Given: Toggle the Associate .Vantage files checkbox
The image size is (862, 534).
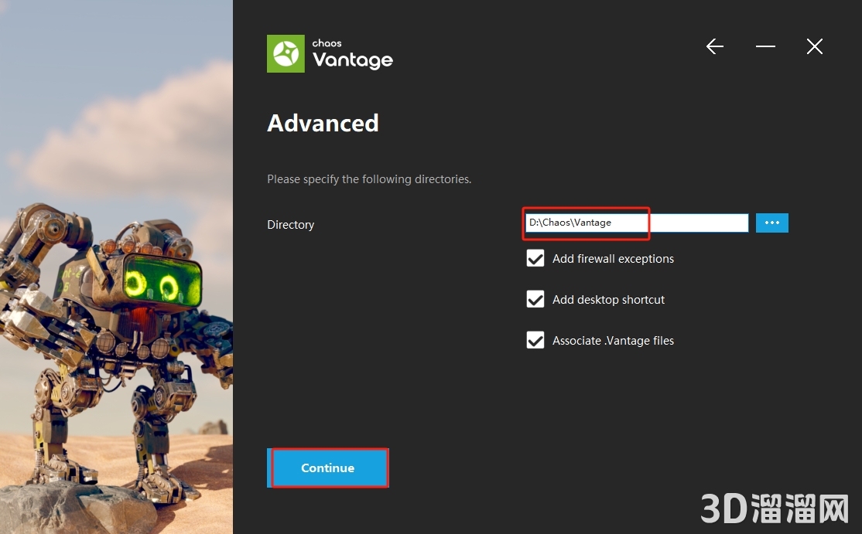Looking at the screenshot, I should click(x=535, y=341).
